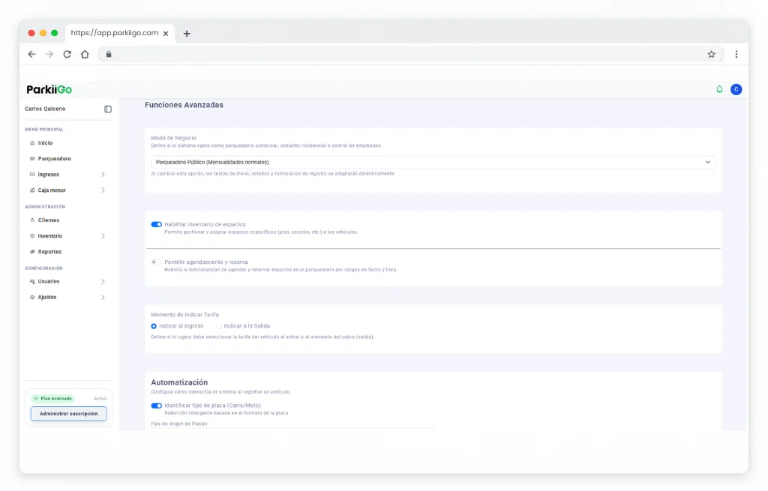768x491 pixels.
Task: Expand the Ingresos submenu chevron
Action: point(103,174)
